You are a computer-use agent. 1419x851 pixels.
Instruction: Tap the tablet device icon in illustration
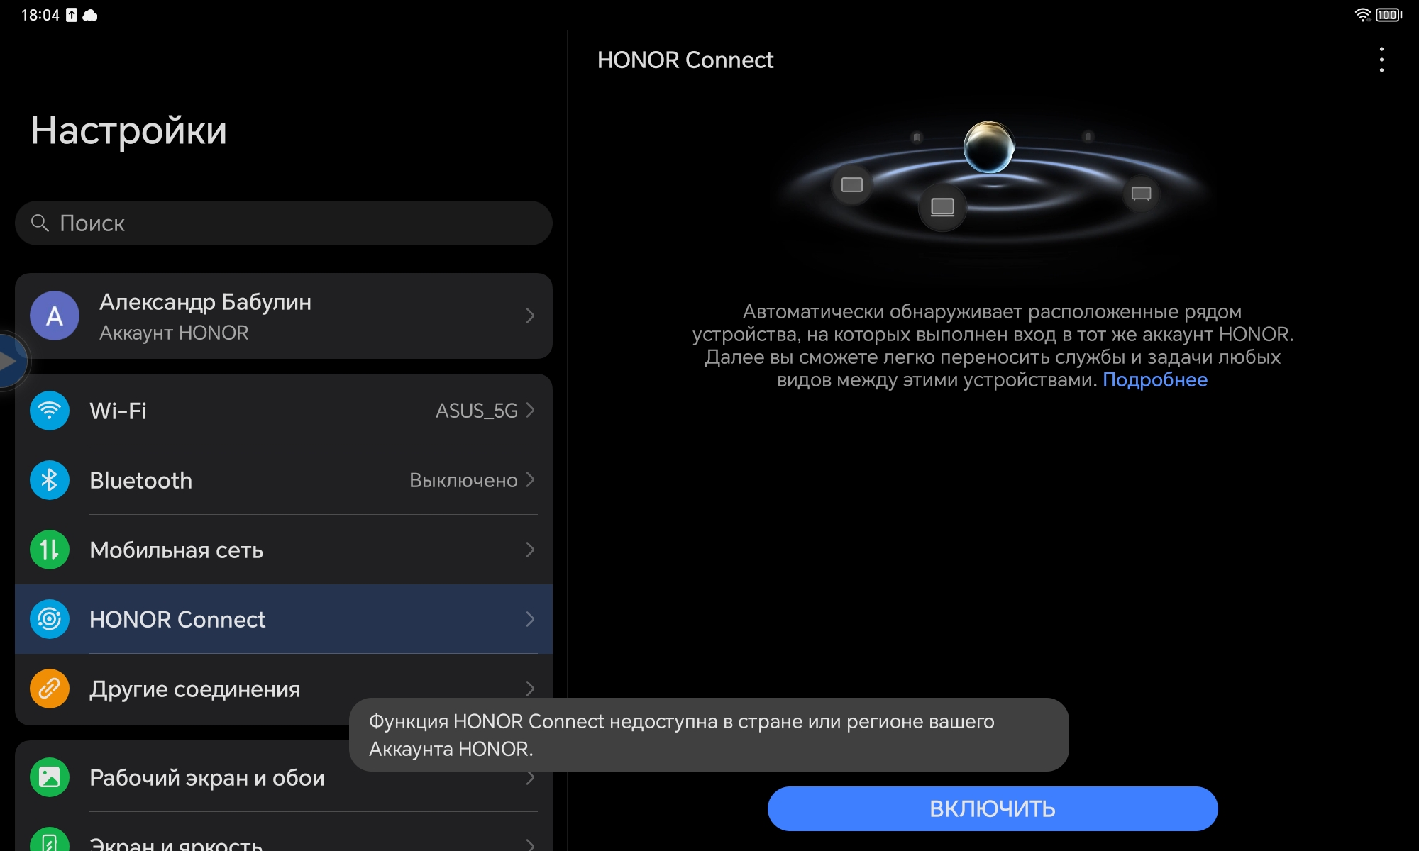[x=851, y=185]
